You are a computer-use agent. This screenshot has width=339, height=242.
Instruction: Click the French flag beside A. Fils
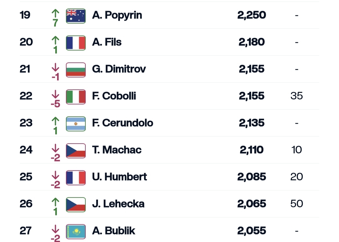click(76, 42)
